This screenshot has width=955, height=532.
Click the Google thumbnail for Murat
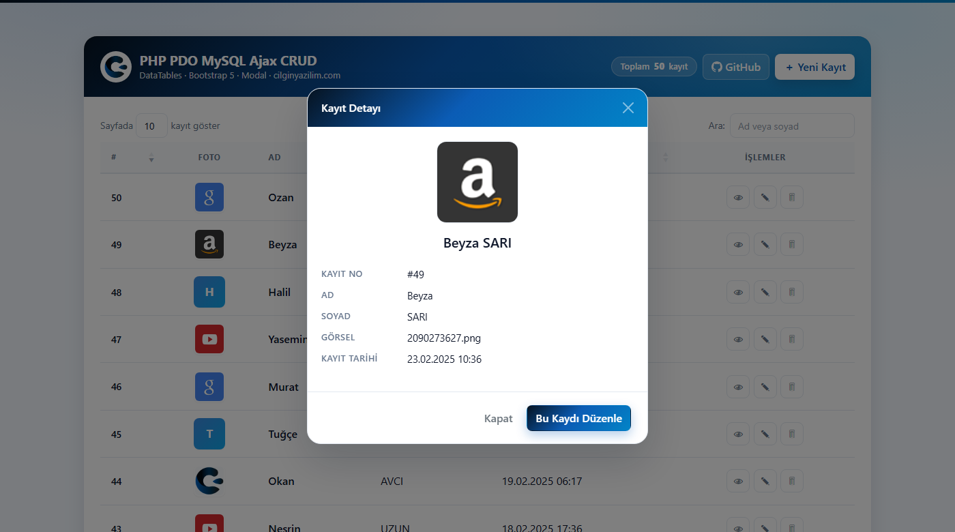click(x=209, y=387)
